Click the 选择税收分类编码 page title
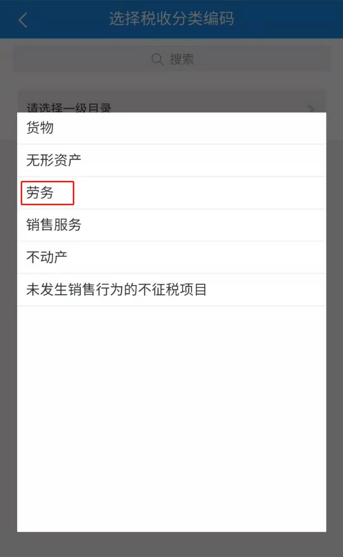 [171, 18]
